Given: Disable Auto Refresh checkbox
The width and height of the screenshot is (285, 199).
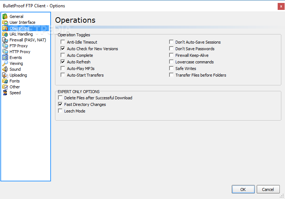Looking at the screenshot, I should [63, 62].
